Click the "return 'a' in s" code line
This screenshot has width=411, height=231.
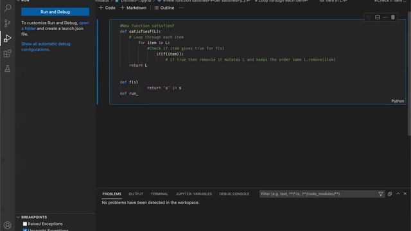point(164,88)
